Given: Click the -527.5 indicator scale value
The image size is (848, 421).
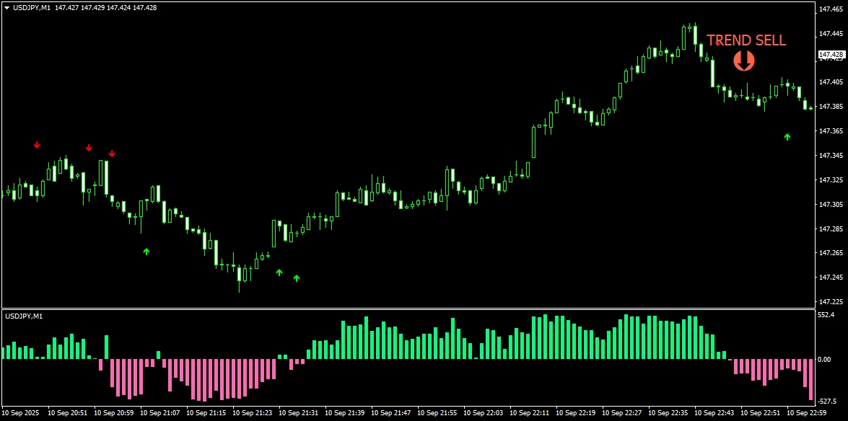Looking at the screenshot, I should coord(829,401).
